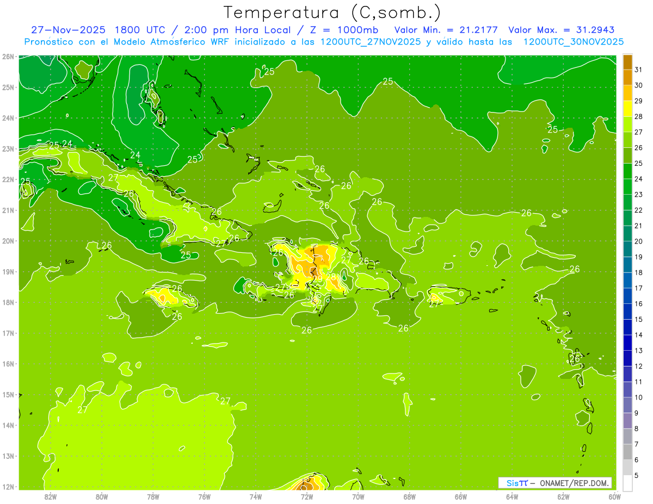Screen dimensions: 653x504
Task: Click the "20N" latitude axis label
Action: pyautogui.click(x=8, y=241)
